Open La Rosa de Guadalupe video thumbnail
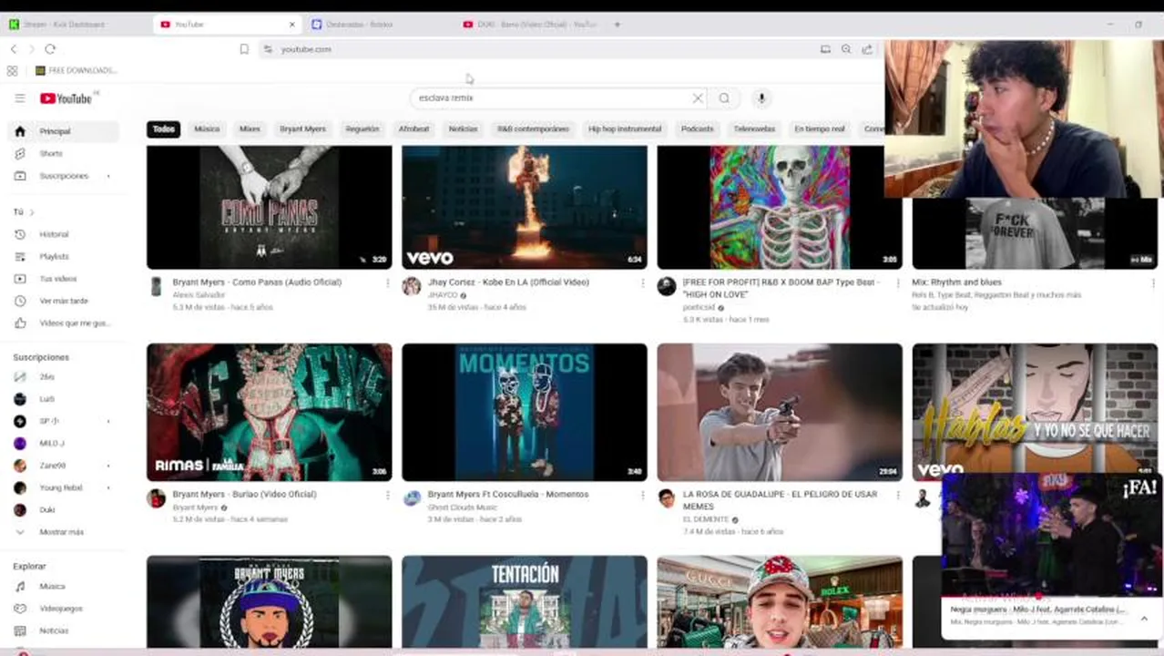Image resolution: width=1164 pixels, height=656 pixels. point(780,412)
